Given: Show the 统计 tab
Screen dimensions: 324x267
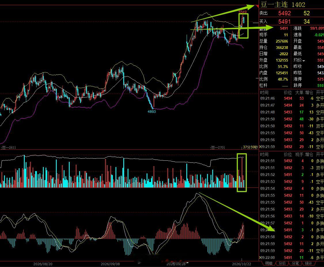Looking at the screenshot, I should pos(308,263).
